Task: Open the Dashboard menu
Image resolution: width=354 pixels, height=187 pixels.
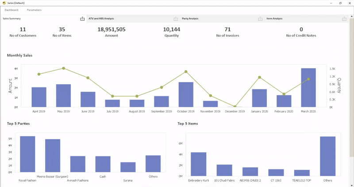Action: 12,10
